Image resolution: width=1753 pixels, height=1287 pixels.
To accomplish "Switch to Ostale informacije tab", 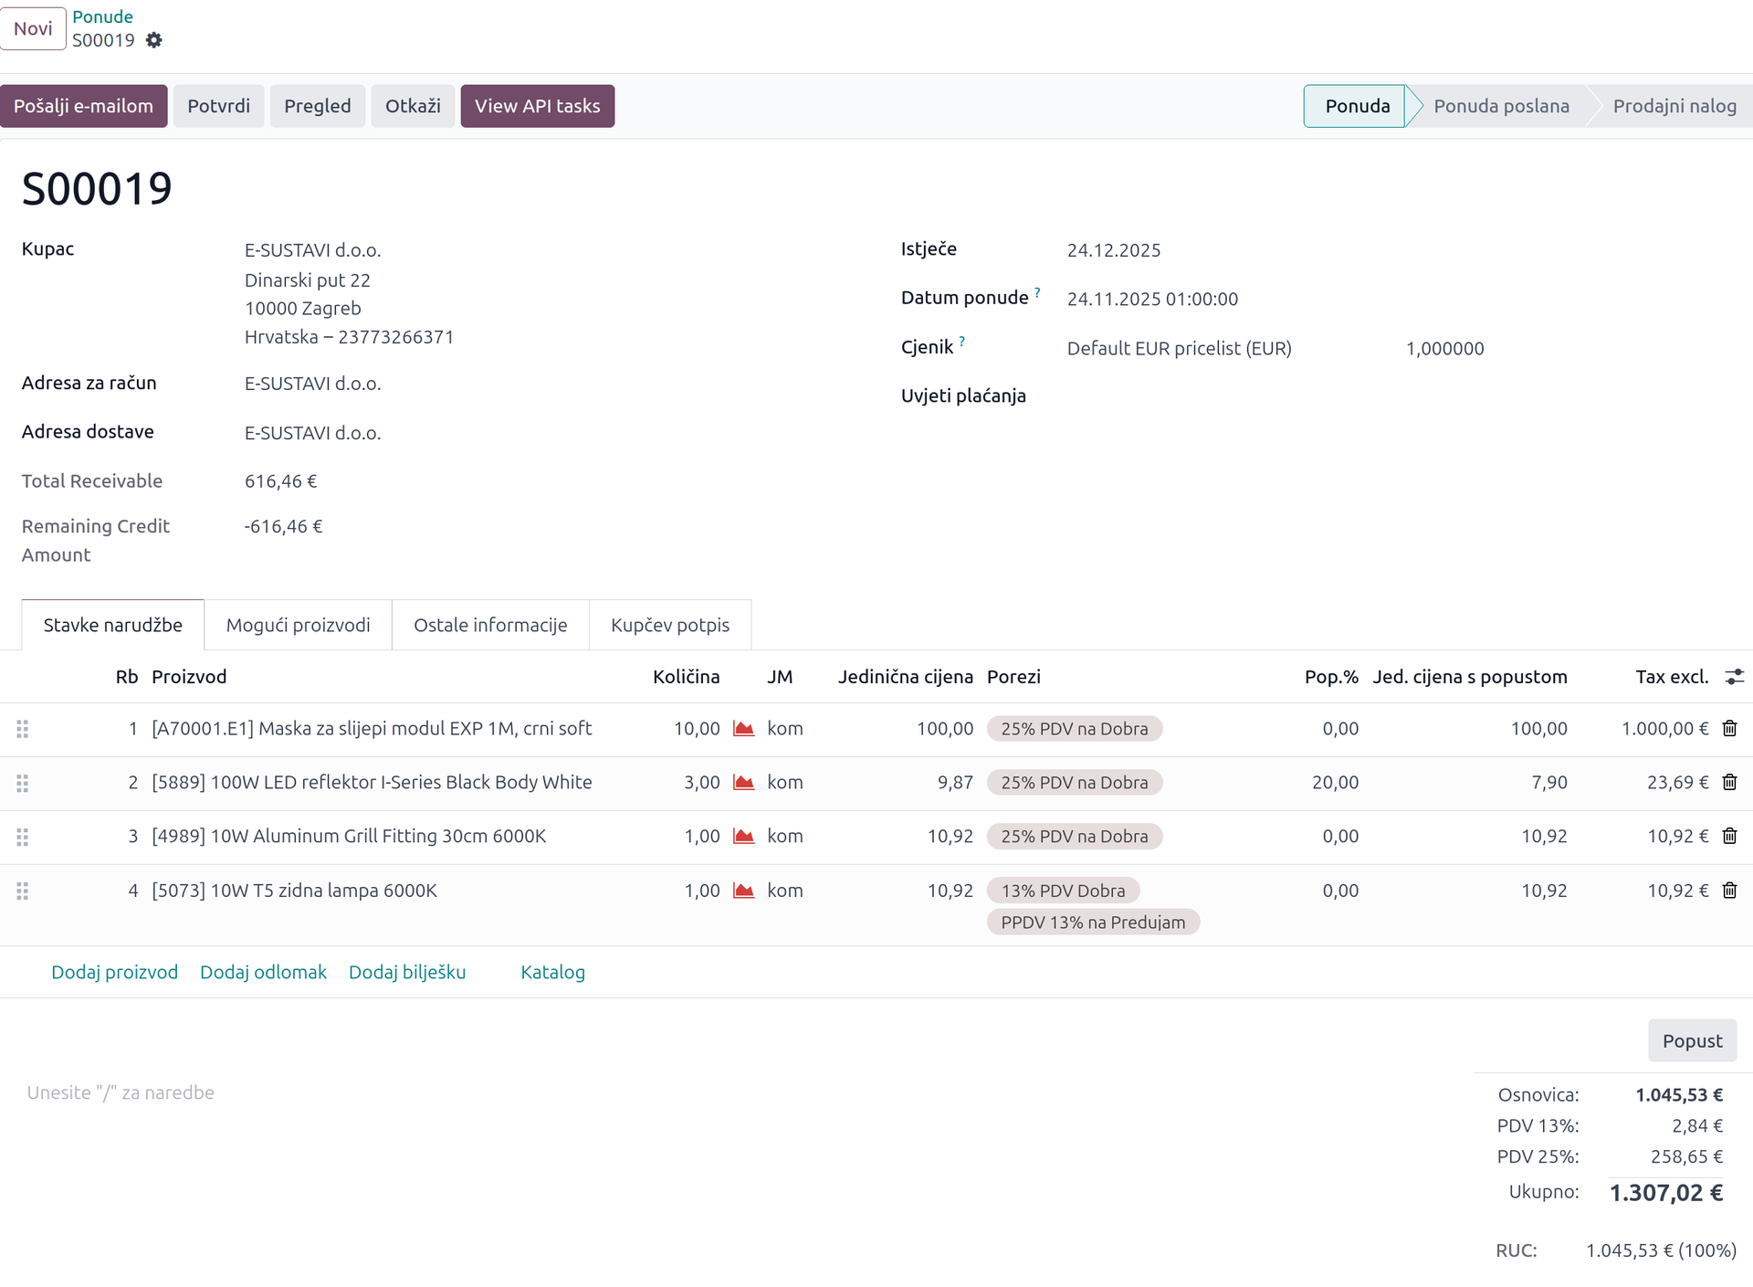I will point(490,626).
